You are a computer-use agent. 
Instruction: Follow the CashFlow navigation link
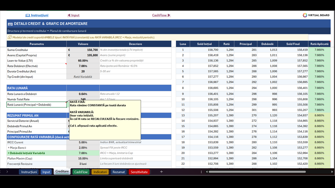tap(161, 15)
